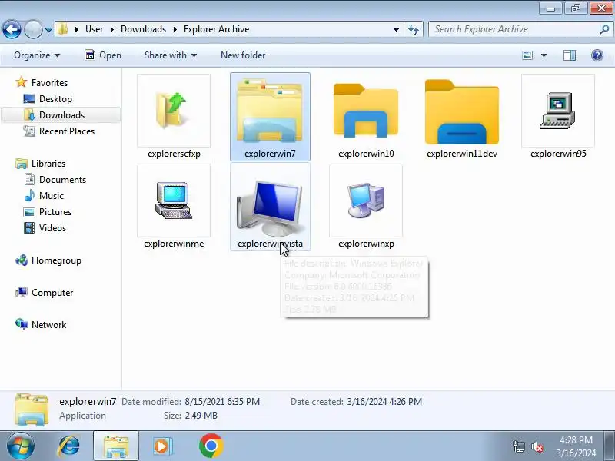Open Internet Explorer from taskbar
The image size is (615, 461).
click(68, 446)
